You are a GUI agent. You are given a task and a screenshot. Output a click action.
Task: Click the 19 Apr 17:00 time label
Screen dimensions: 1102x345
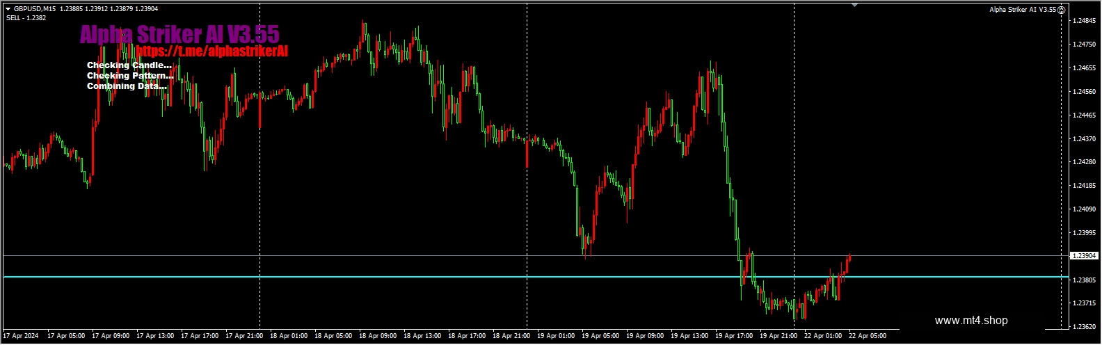tap(735, 336)
